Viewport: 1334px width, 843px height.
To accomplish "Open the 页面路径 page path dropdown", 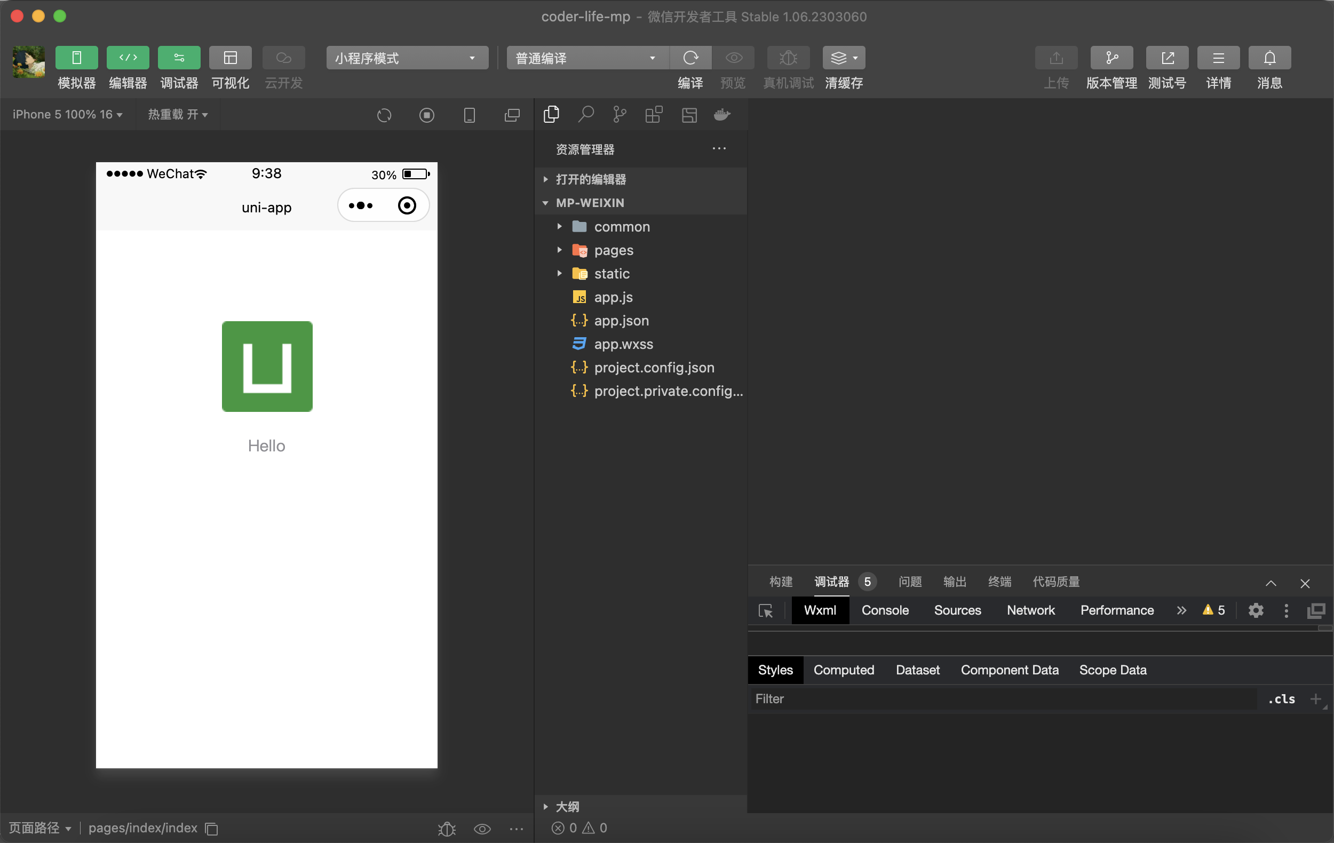I will pos(40,828).
